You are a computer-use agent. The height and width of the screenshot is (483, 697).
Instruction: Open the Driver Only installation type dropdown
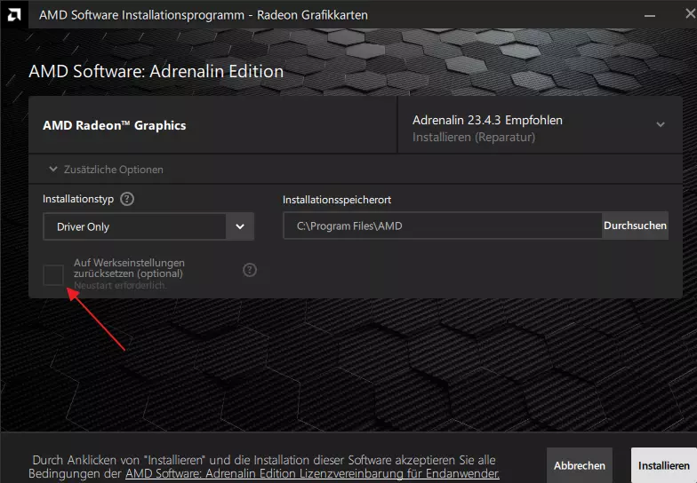[x=148, y=226]
